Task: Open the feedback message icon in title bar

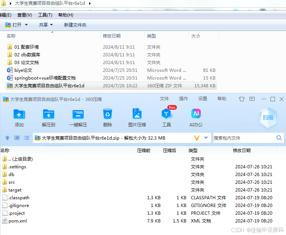Action: point(252,99)
